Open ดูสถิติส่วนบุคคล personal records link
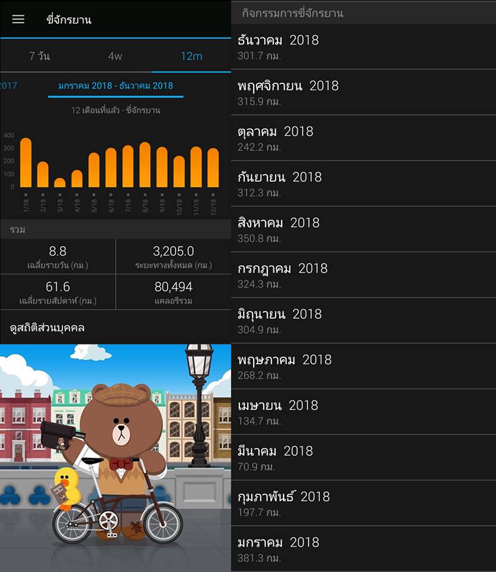 [48, 328]
